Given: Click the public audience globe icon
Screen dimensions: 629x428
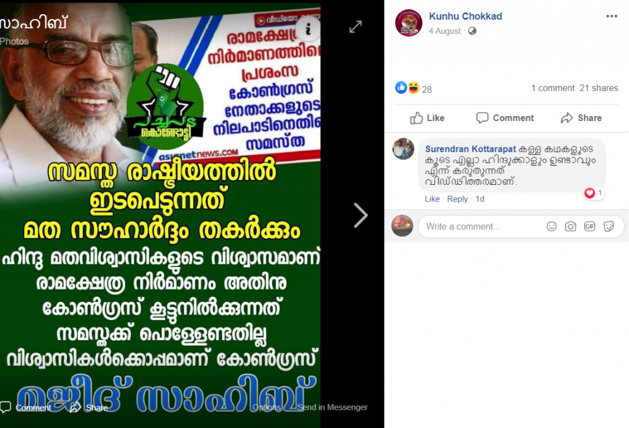Looking at the screenshot, I should pyautogui.click(x=472, y=31).
